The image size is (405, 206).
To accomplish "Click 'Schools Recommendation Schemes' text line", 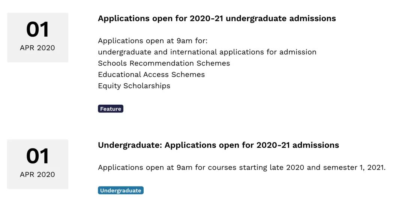I will point(164,63).
